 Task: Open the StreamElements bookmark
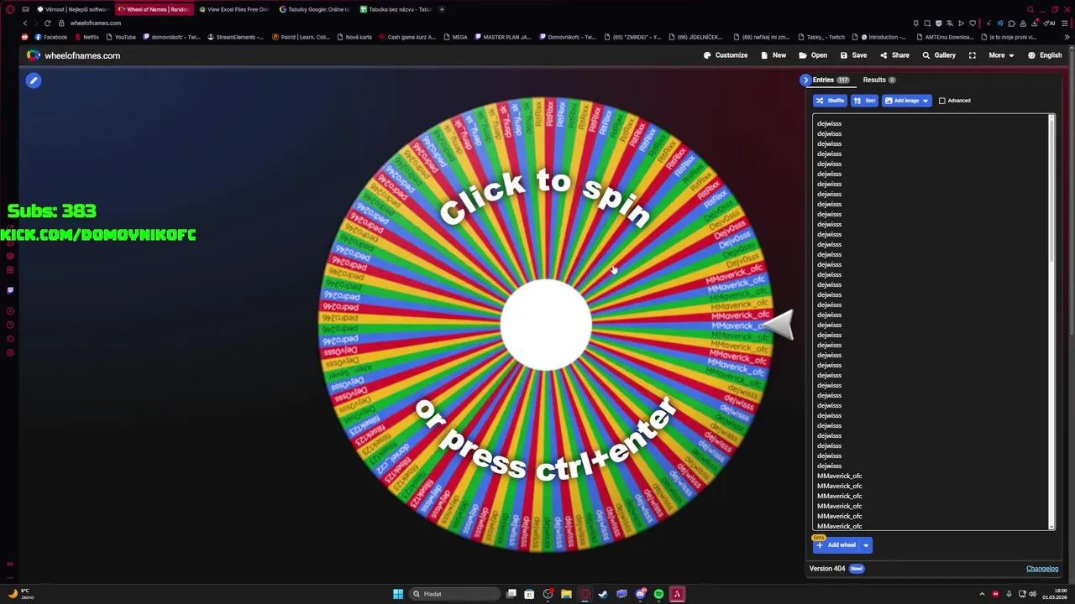point(235,37)
